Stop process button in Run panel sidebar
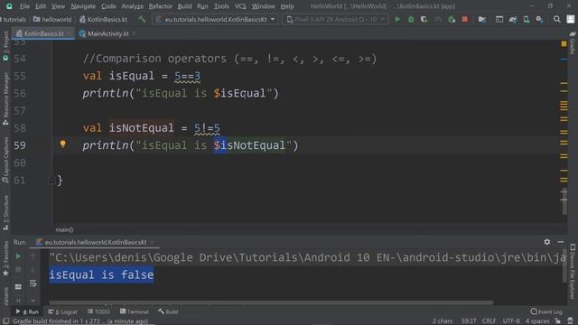The image size is (578, 325). coord(18,270)
